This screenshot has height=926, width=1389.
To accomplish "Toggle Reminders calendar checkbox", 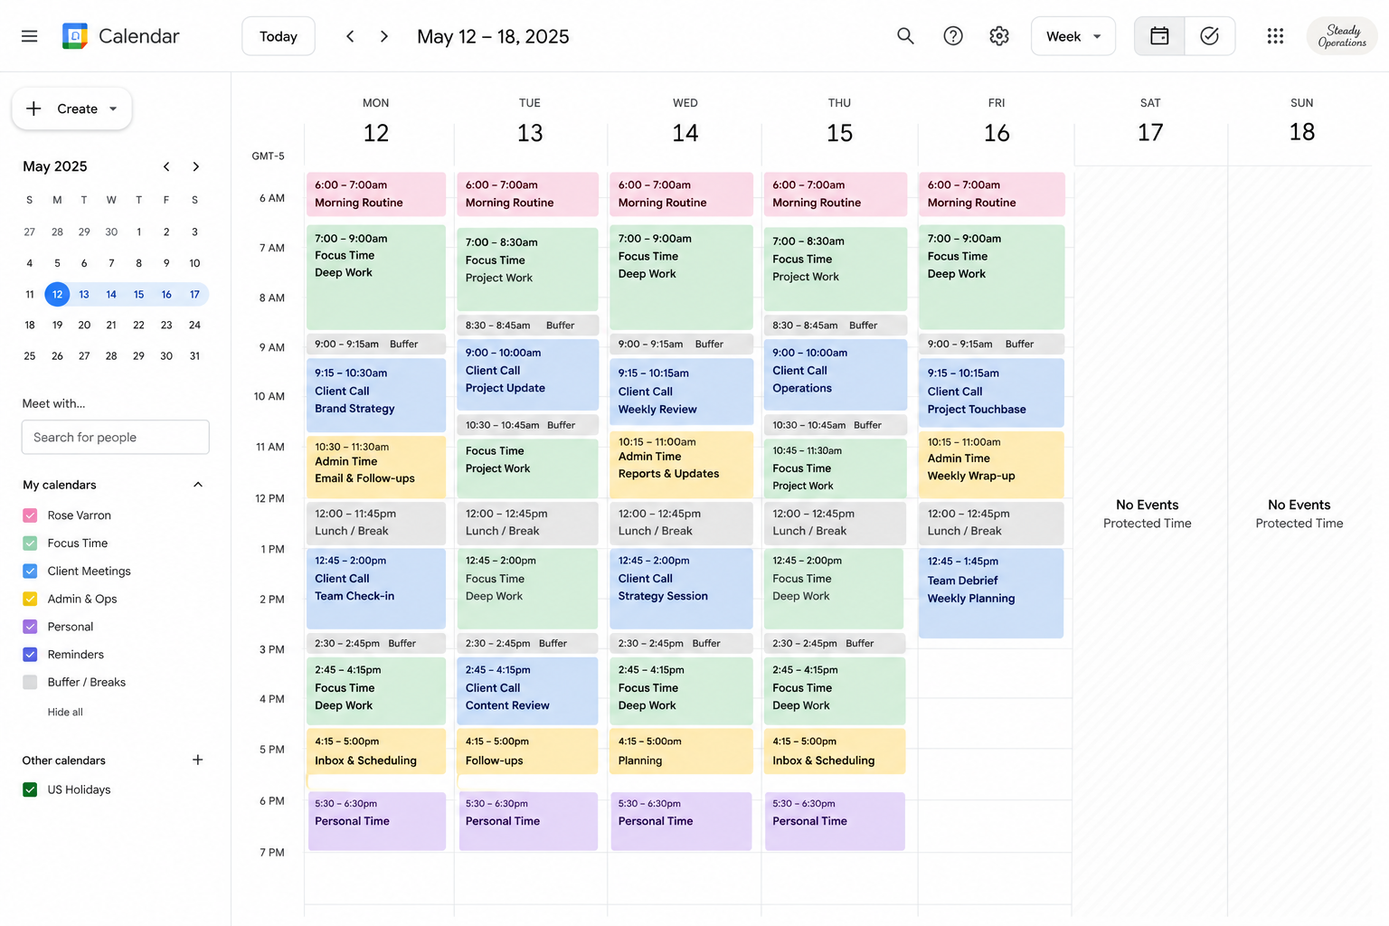I will (x=30, y=655).
